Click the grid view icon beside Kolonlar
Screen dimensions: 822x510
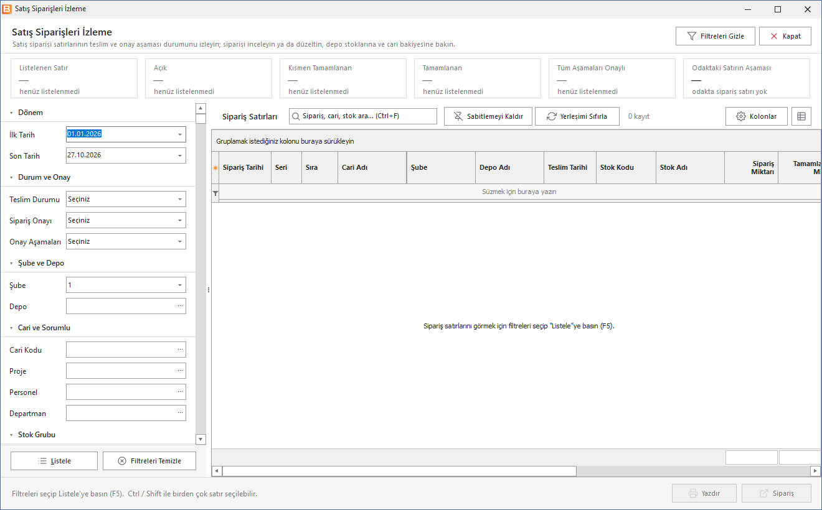point(801,116)
